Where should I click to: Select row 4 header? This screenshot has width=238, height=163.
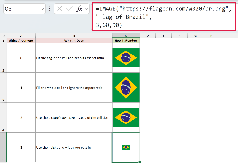3,117
